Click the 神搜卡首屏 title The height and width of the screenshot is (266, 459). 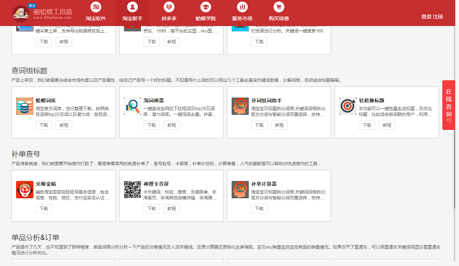(x=156, y=184)
